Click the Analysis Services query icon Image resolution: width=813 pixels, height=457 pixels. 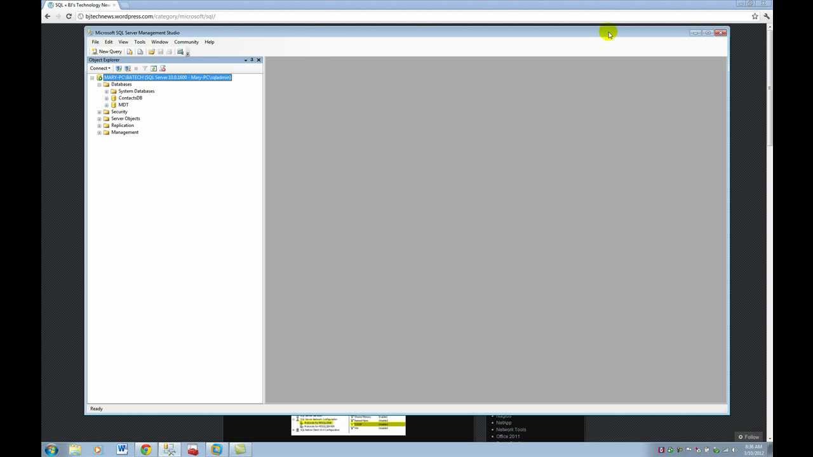coord(140,51)
